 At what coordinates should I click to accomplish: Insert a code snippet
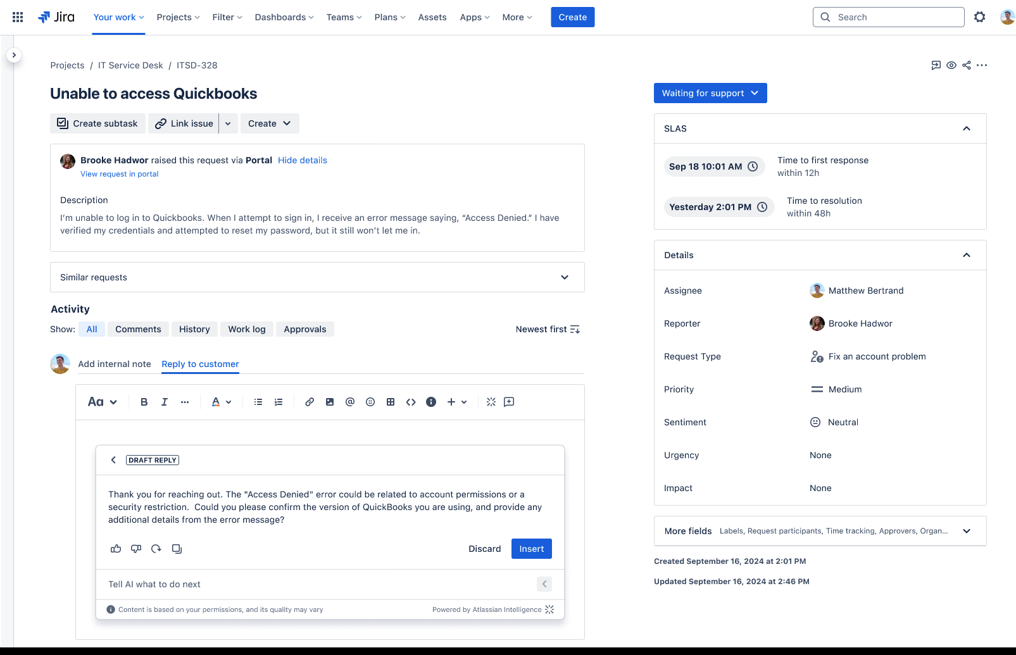(411, 402)
